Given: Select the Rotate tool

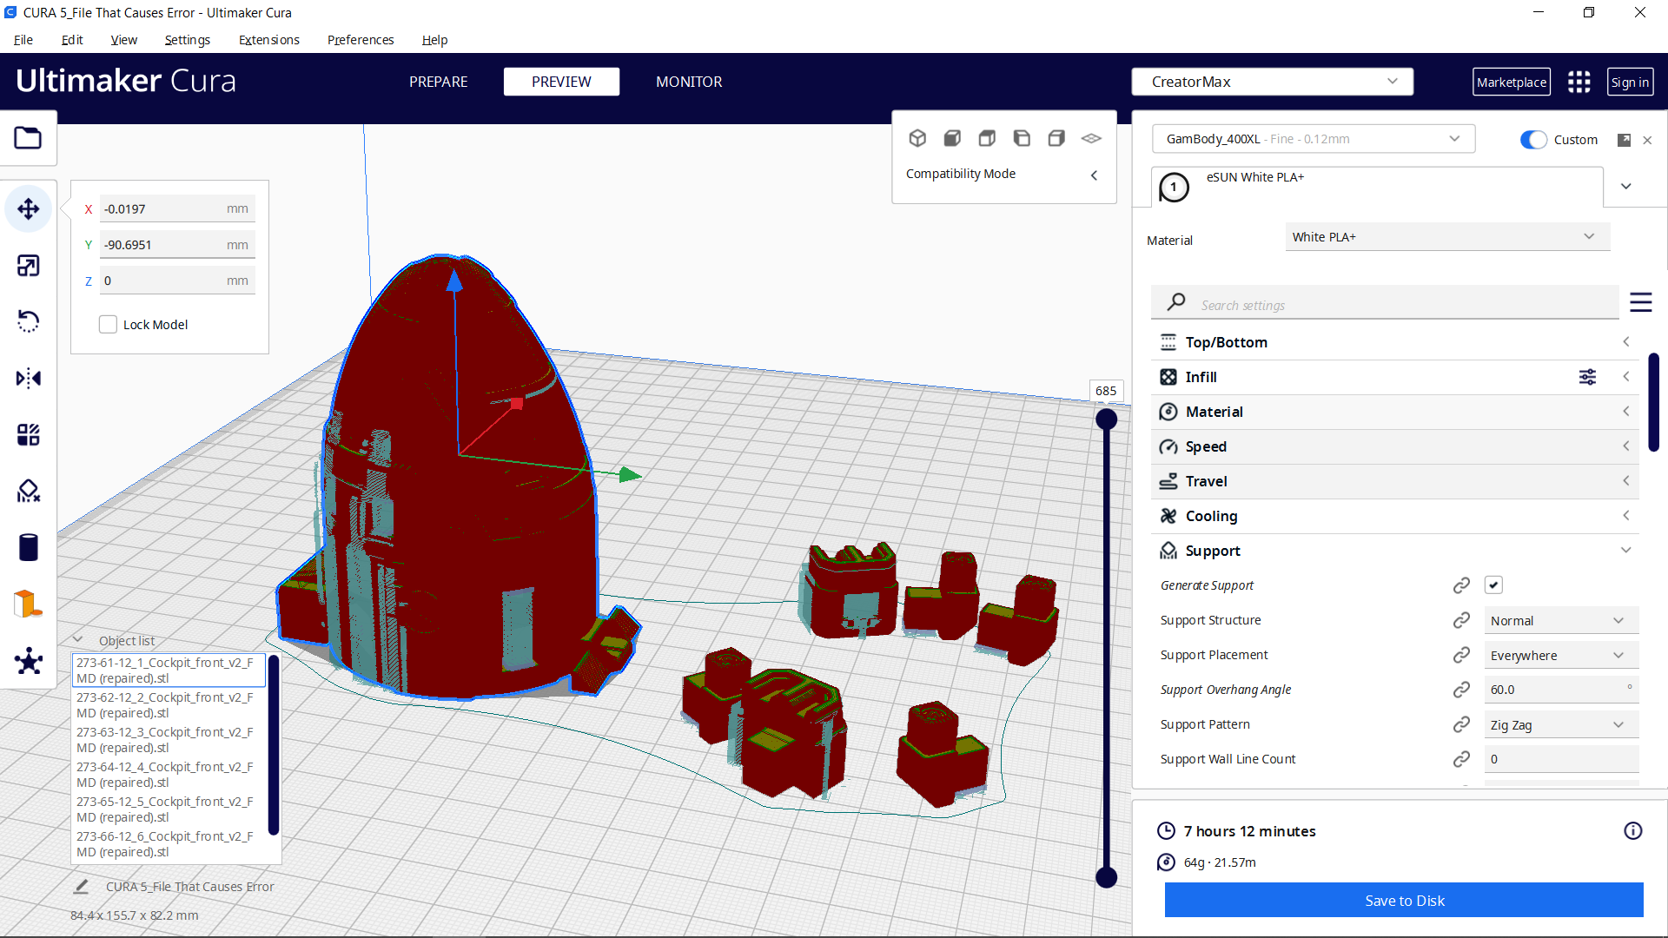Looking at the screenshot, I should 28,321.
